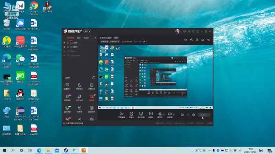This screenshot has height=154, width=275.
Task: Click the room ID 10251502 text
Action: coord(137,42)
